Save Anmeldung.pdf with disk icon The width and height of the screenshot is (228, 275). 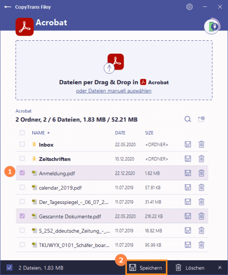188,173
